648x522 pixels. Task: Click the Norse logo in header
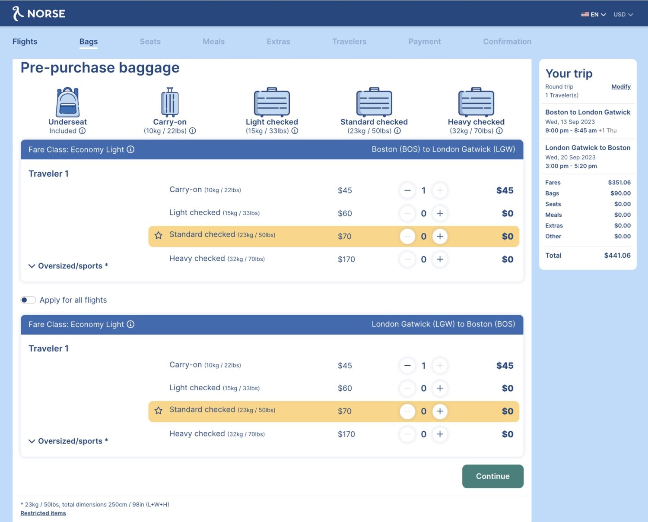39,13
